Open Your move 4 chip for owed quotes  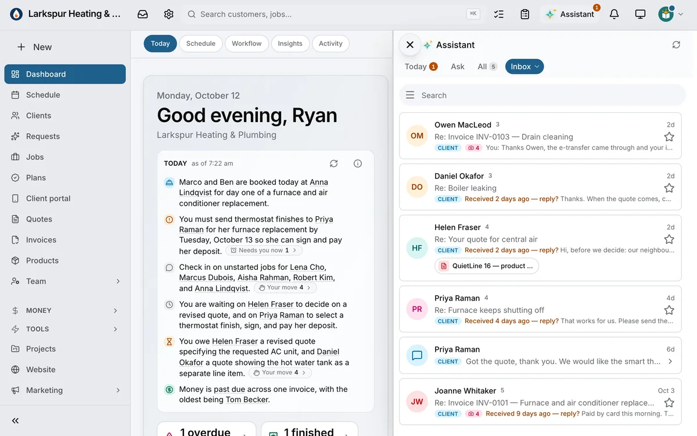click(281, 373)
